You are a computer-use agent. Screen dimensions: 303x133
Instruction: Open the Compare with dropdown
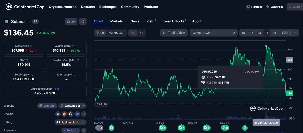pos(213,33)
